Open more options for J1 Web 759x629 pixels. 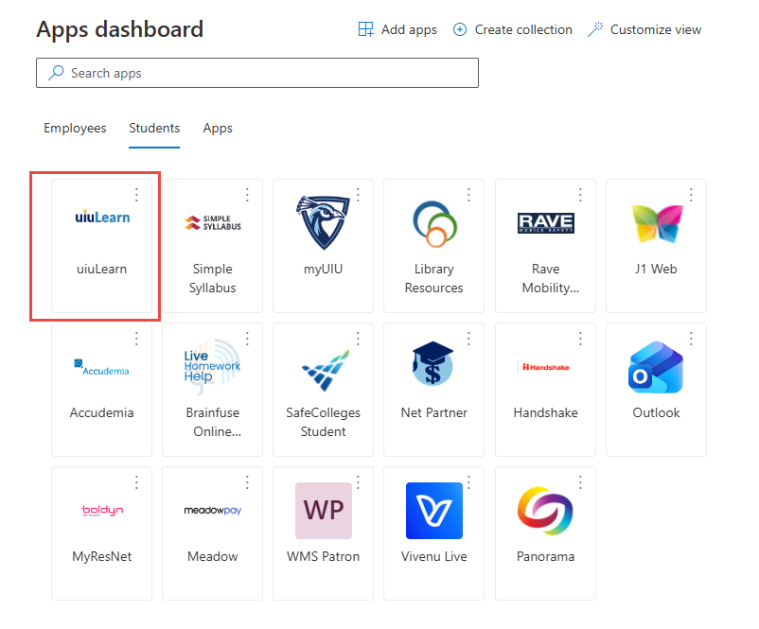pyautogui.click(x=691, y=195)
